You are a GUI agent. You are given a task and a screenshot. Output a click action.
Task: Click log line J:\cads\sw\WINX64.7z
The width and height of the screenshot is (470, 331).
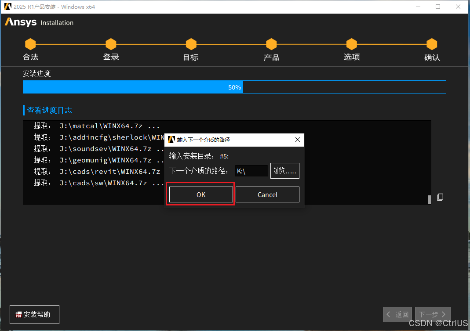click(98, 183)
